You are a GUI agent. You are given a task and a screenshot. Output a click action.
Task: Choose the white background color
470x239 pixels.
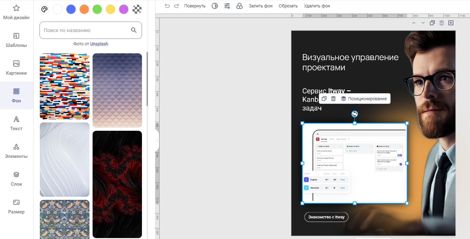[x=58, y=9]
